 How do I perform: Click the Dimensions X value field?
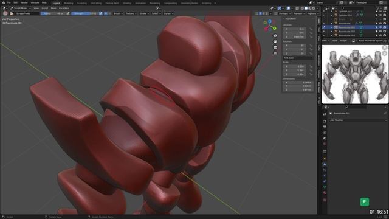coord(298,83)
